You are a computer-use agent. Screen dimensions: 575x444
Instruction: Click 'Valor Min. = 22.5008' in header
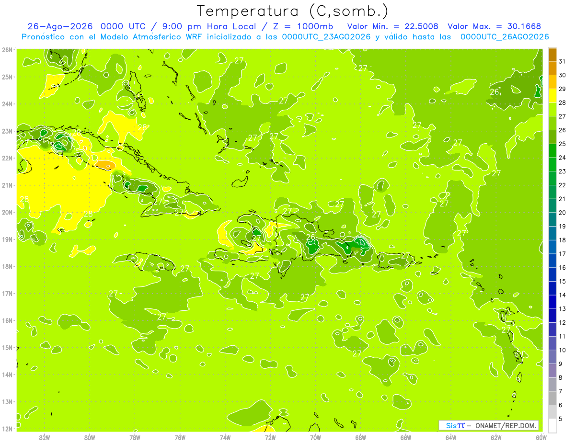(x=392, y=26)
